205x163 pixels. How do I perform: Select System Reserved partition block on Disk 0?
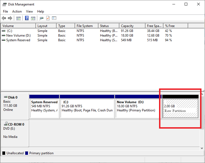(44, 106)
